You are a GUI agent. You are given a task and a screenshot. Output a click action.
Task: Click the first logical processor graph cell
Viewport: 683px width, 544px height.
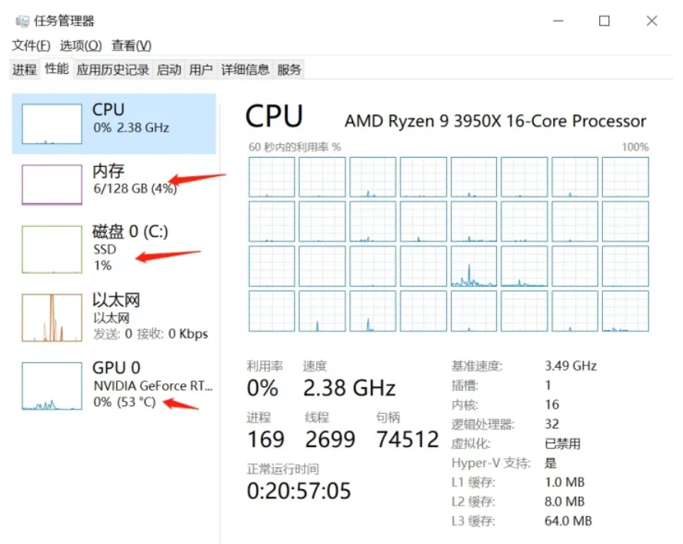tap(272, 177)
